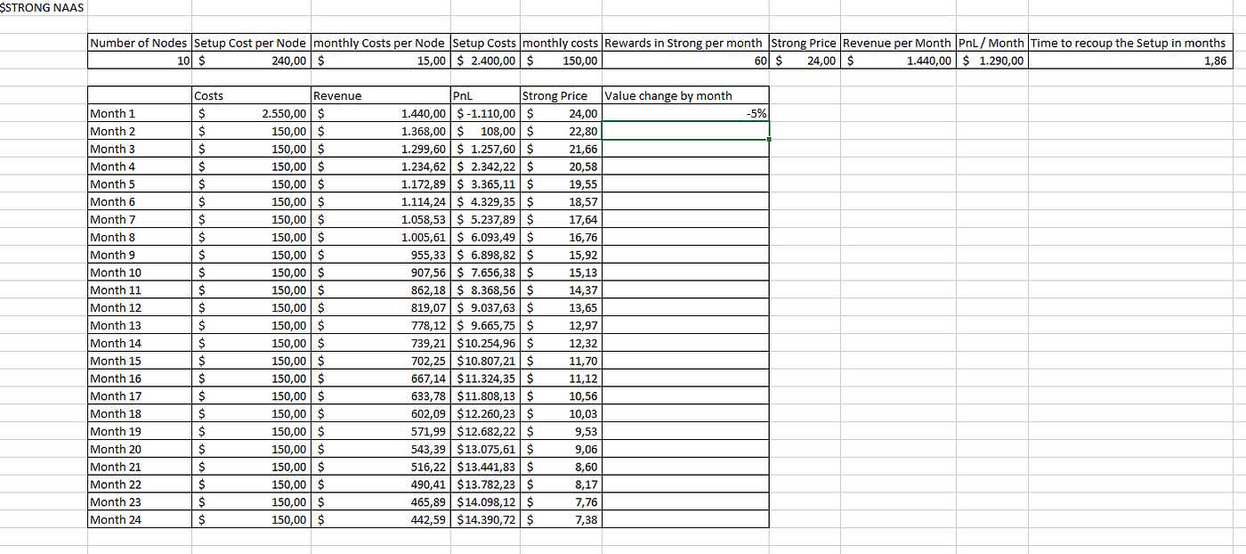Select the Month 12 row label

140,307
